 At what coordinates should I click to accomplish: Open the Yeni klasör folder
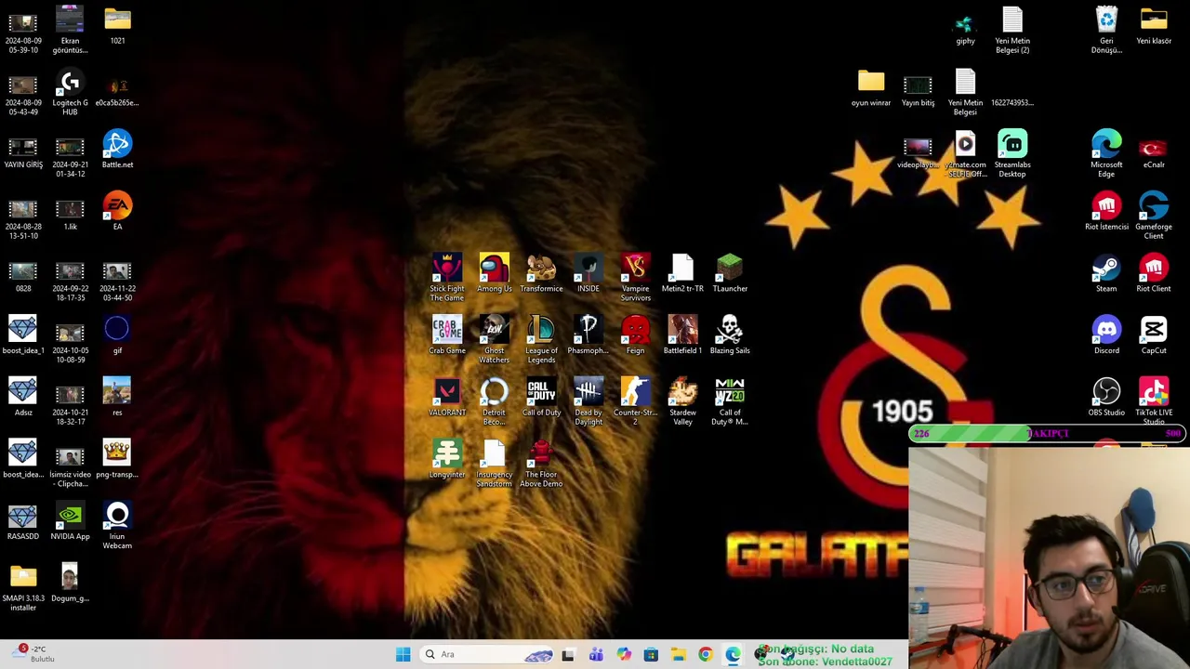pos(1154,25)
